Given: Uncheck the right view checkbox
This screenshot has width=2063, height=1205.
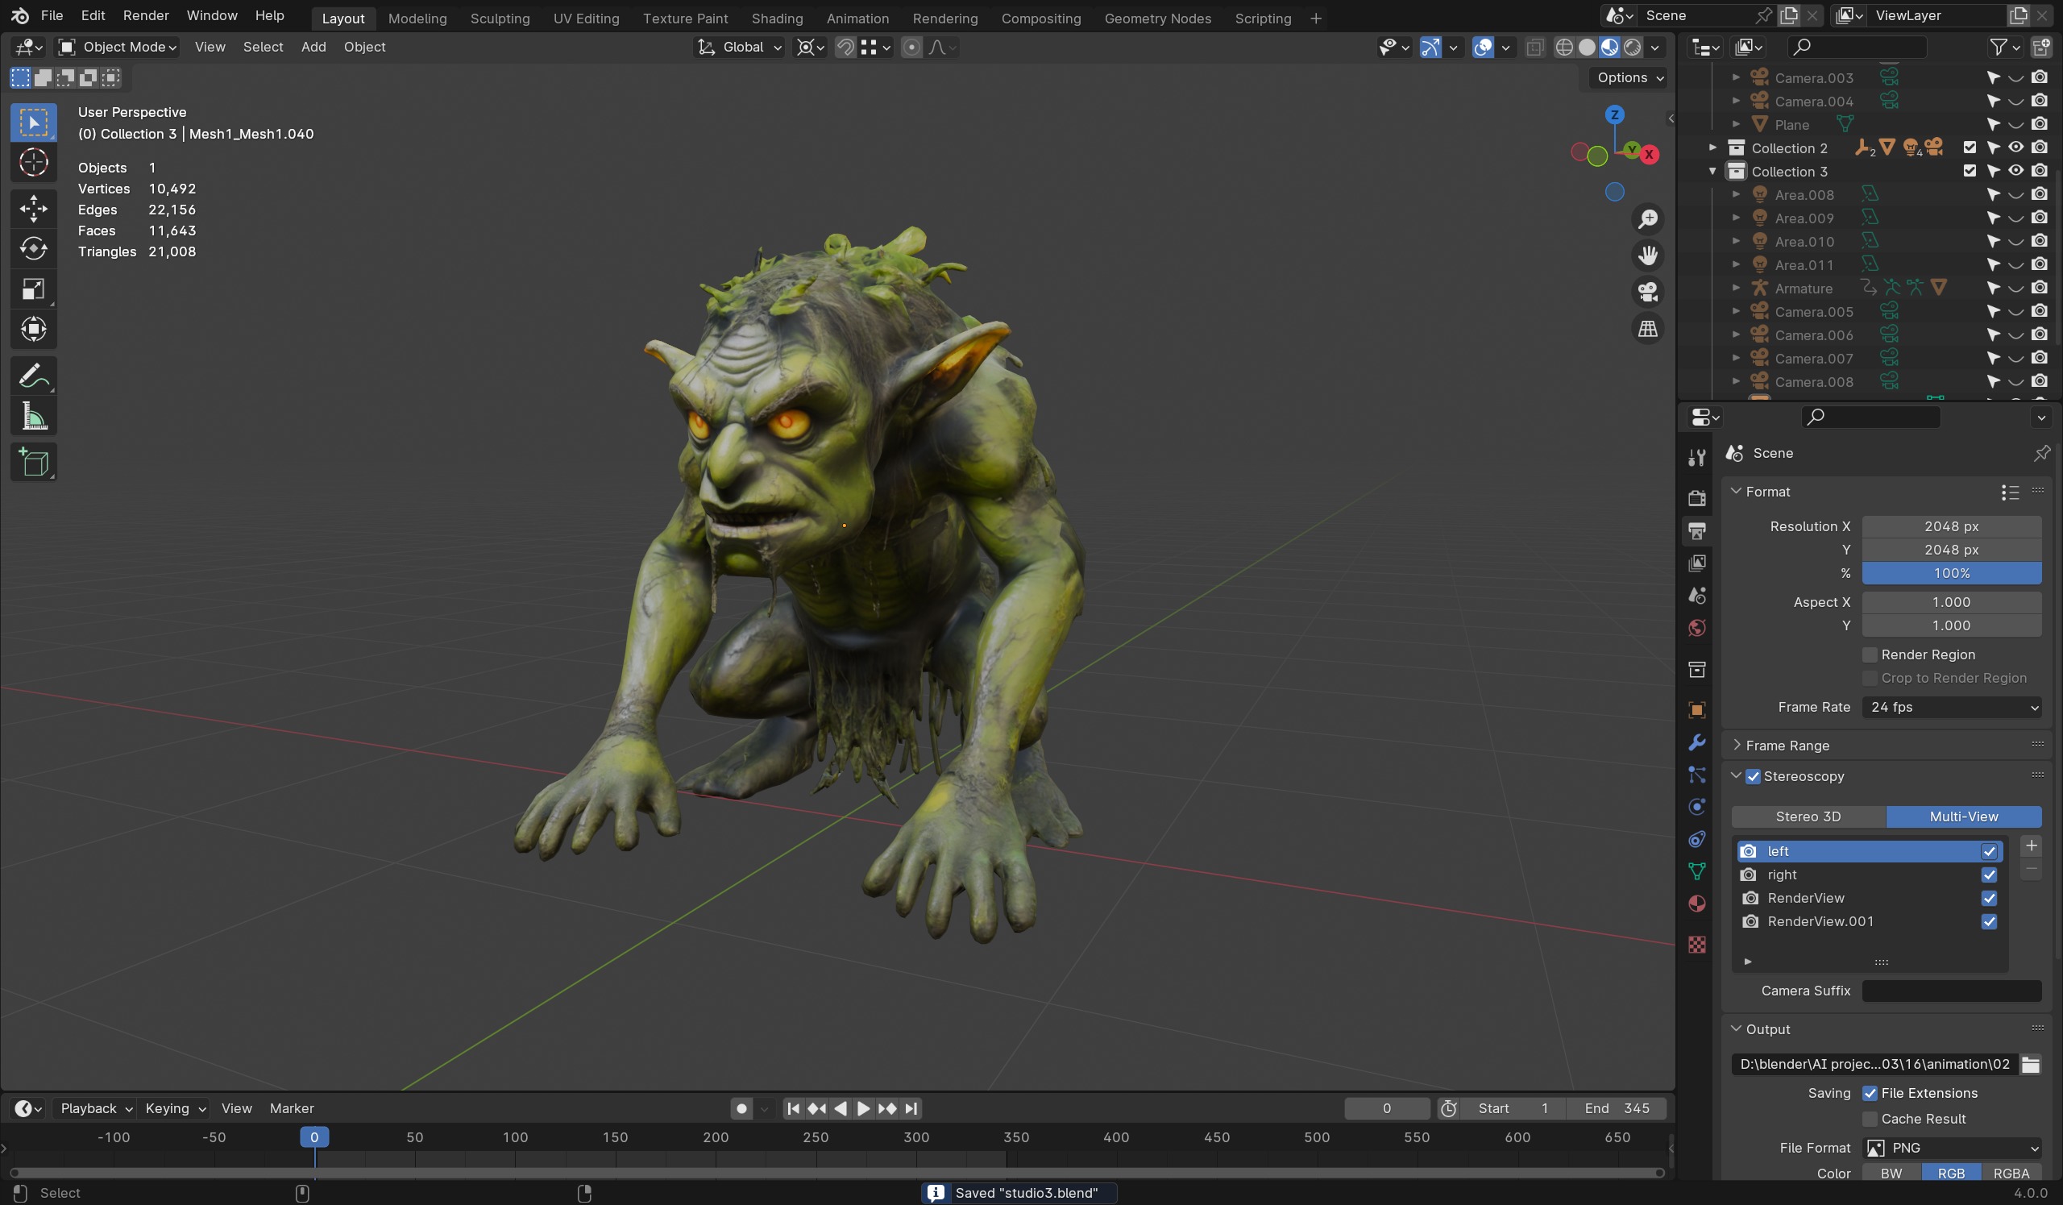Looking at the screenshot, I should pyautogui.click(x=1989, y=875).
